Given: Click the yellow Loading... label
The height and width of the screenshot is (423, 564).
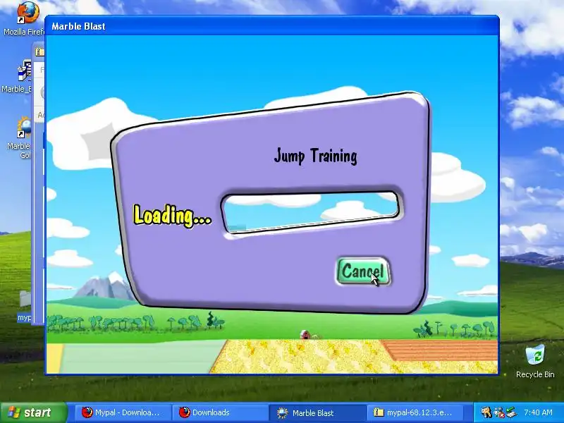Looking at the screenshot, I should [x=172, y=216].
